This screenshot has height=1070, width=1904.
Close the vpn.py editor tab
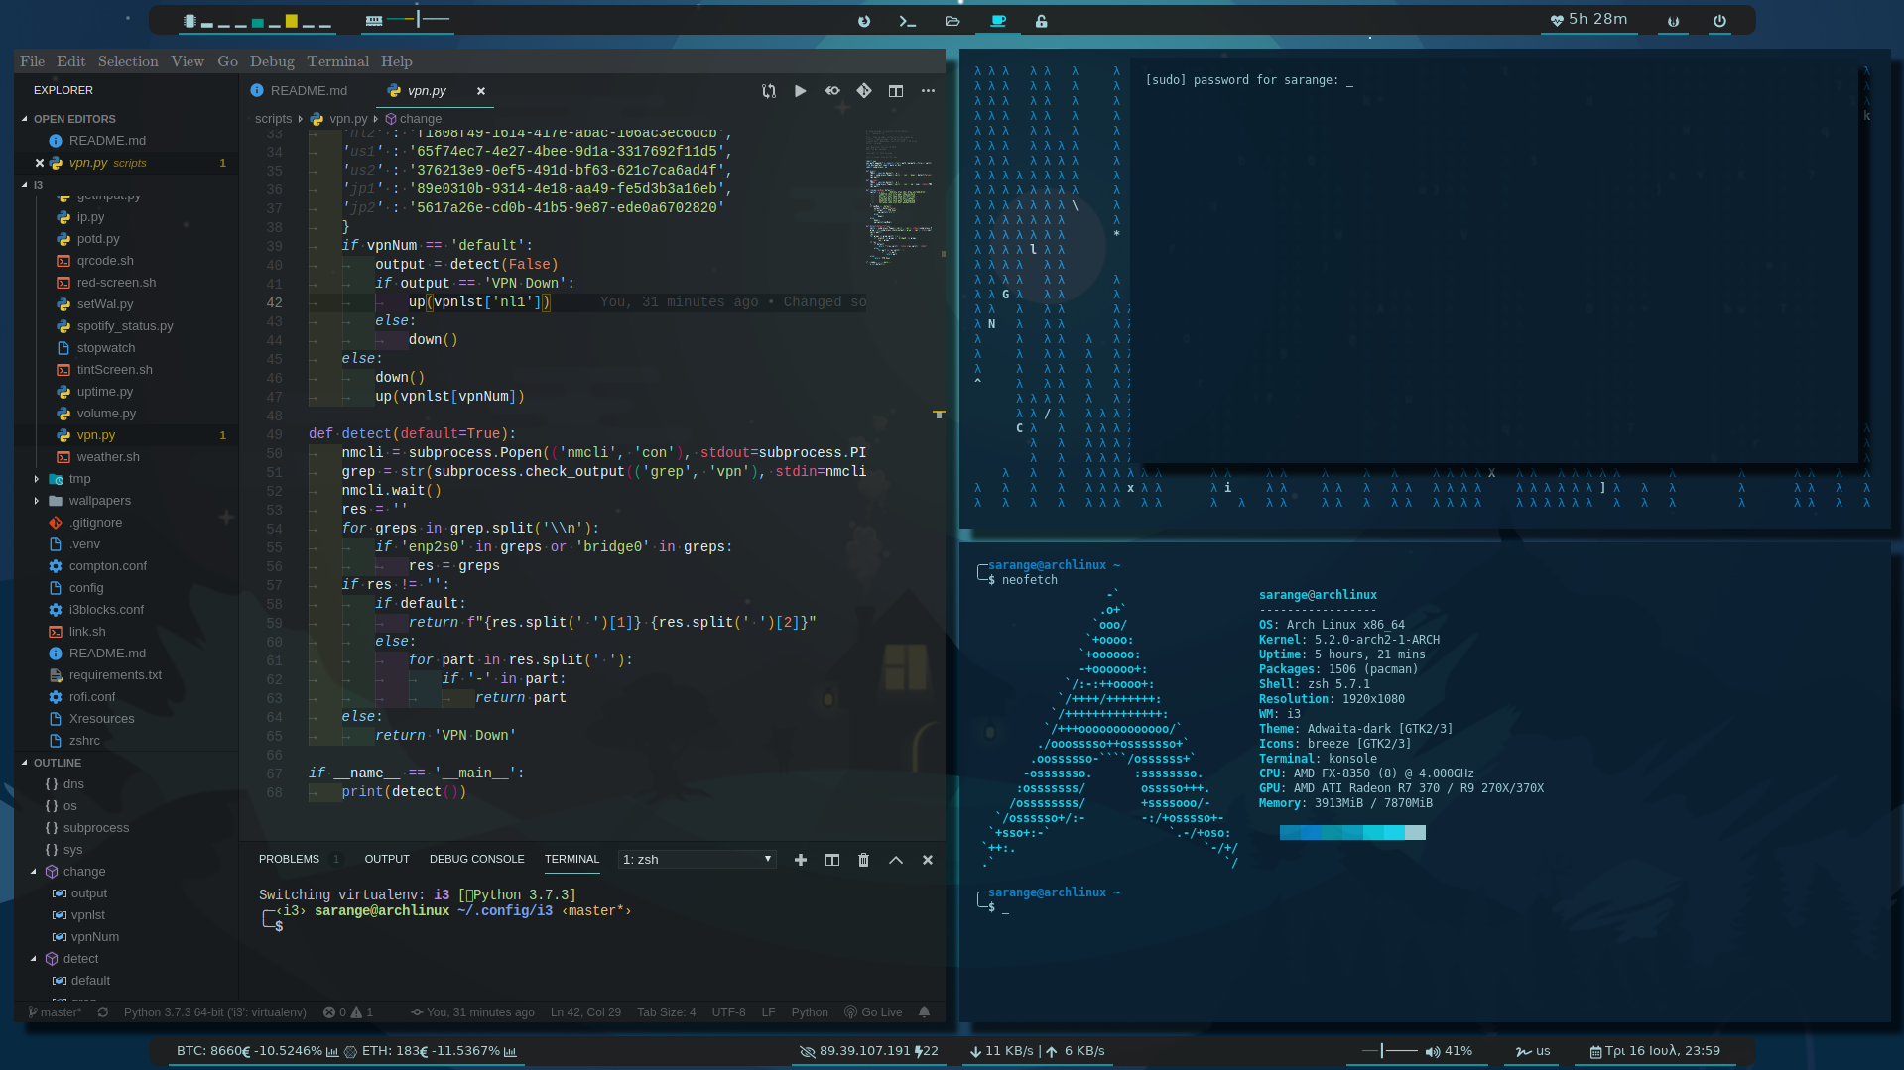(x=481, y=91)
